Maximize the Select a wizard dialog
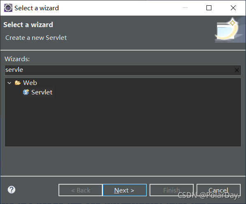Screen dimensions: 246x204 [x=209, y=8]
